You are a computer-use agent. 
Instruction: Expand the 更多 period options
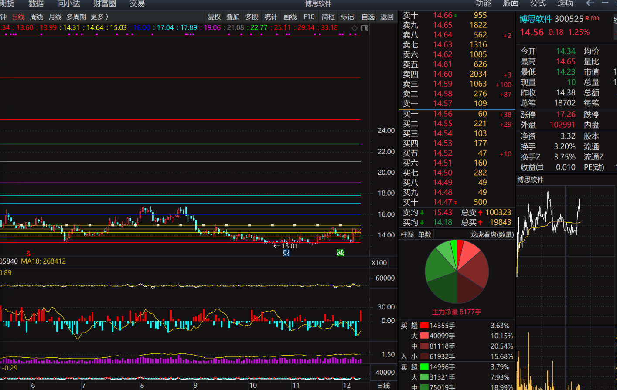pyautogui.click(x=99, y=17)
